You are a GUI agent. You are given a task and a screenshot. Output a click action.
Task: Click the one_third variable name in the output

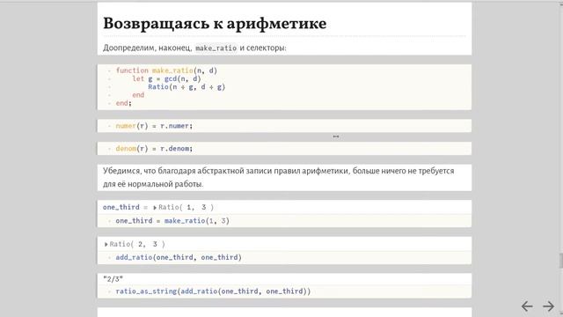(121, 207)
